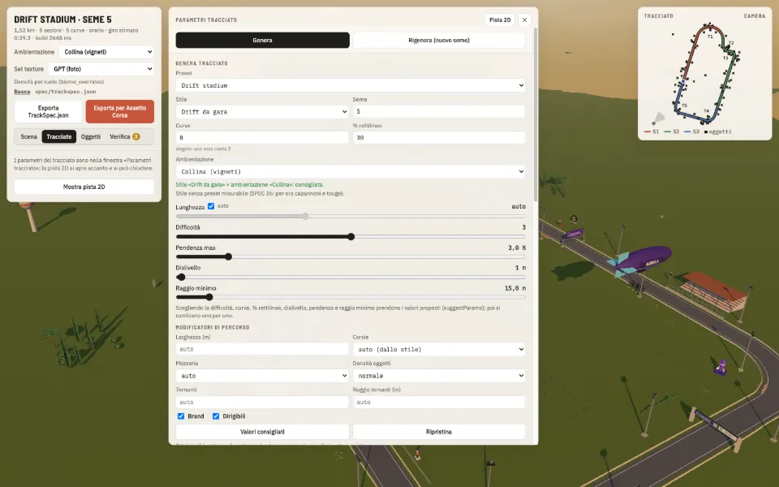The height and width of the screenshot is (487, 779).
Task: Focus the Tornanti input field
Action: 262,402
